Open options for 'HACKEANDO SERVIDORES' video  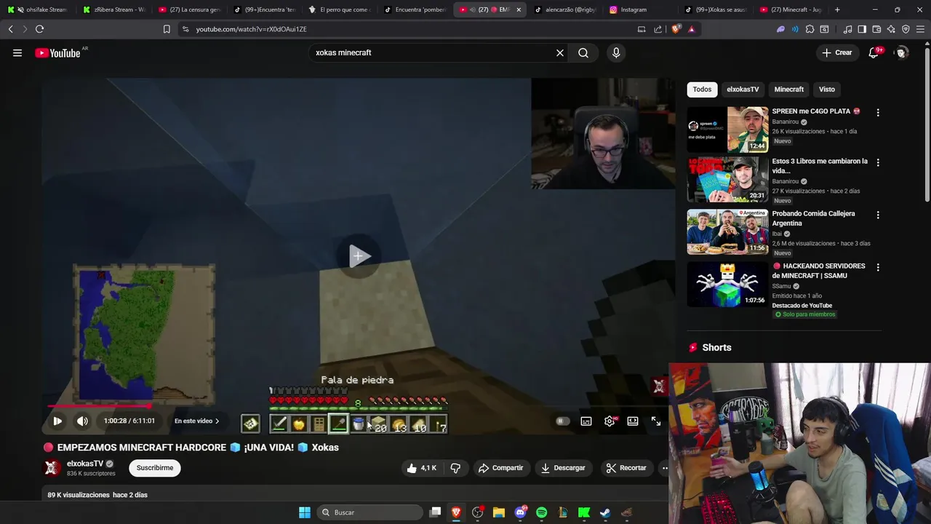878,267
